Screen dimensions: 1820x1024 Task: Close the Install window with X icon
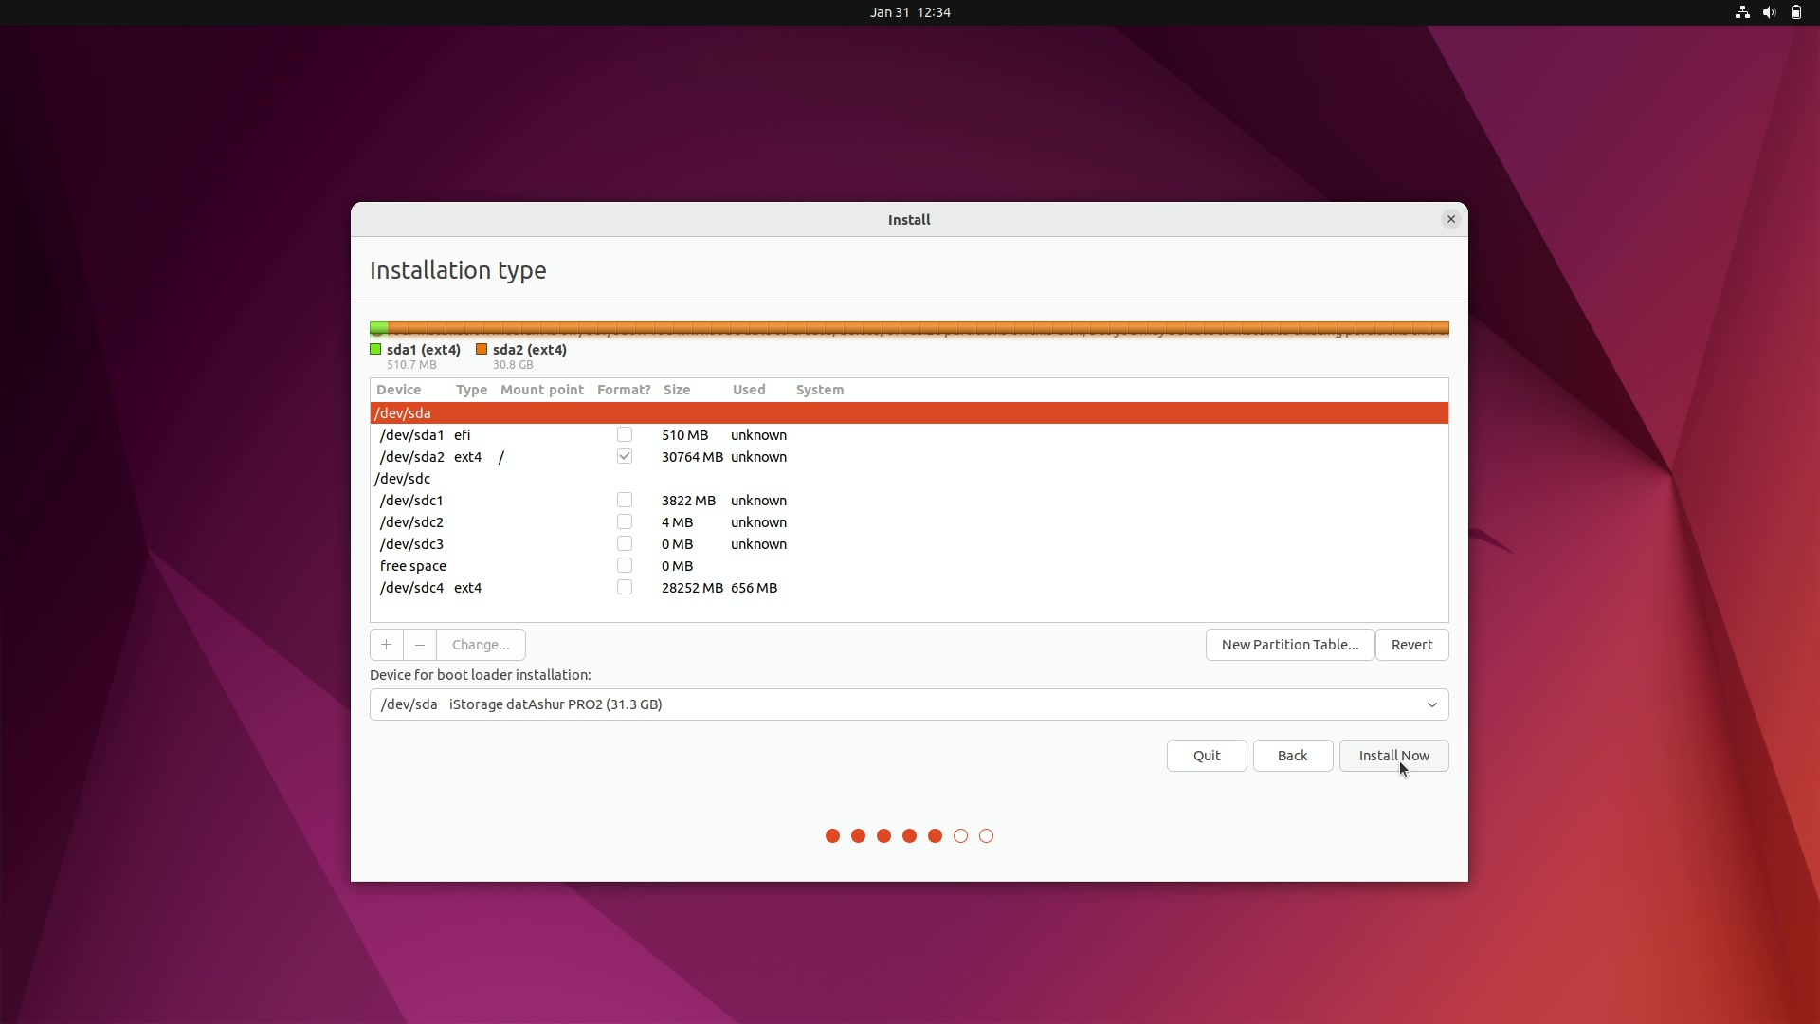1450,219
